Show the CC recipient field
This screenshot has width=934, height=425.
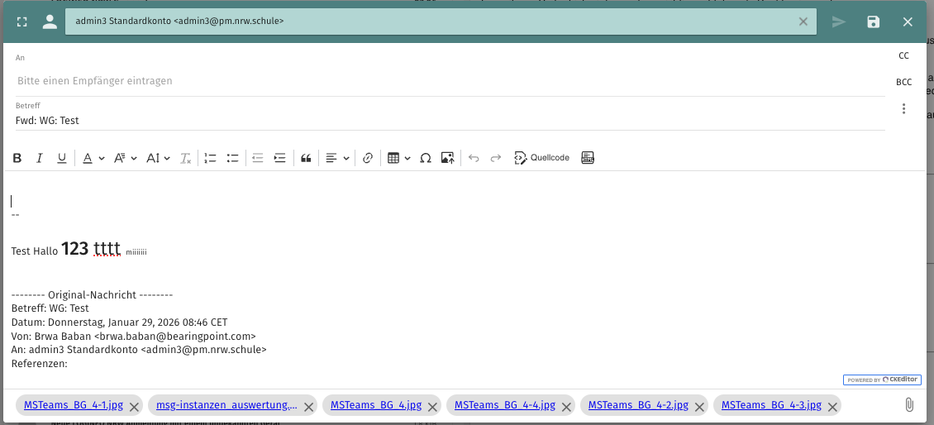click(903, 55)
